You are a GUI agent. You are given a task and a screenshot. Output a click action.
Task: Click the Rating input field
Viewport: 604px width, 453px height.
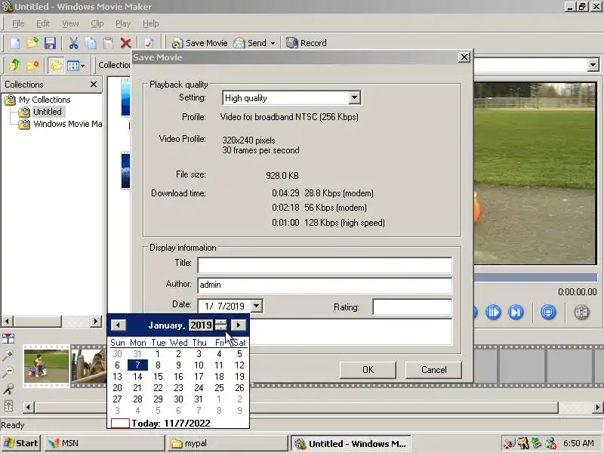412,307
